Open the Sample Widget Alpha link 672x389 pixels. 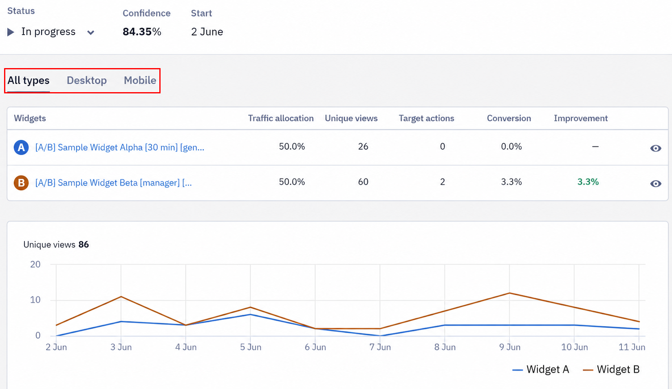coord(120,147)
